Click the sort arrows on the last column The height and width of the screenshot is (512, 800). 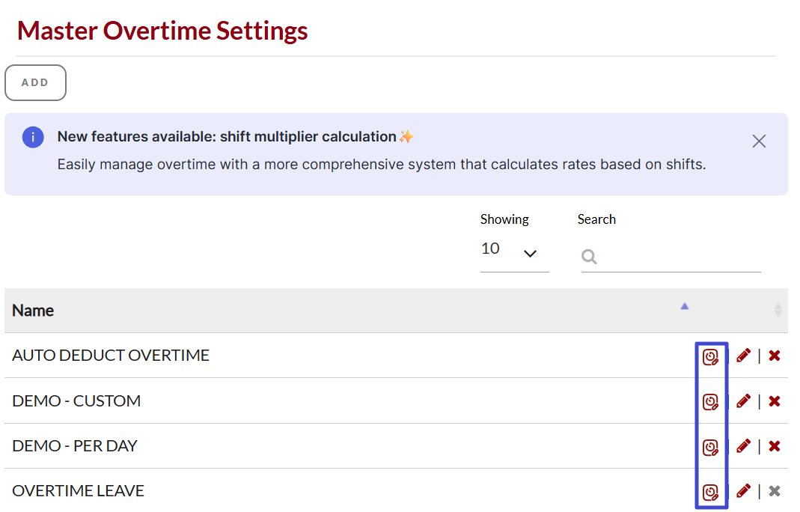[778, 309]
